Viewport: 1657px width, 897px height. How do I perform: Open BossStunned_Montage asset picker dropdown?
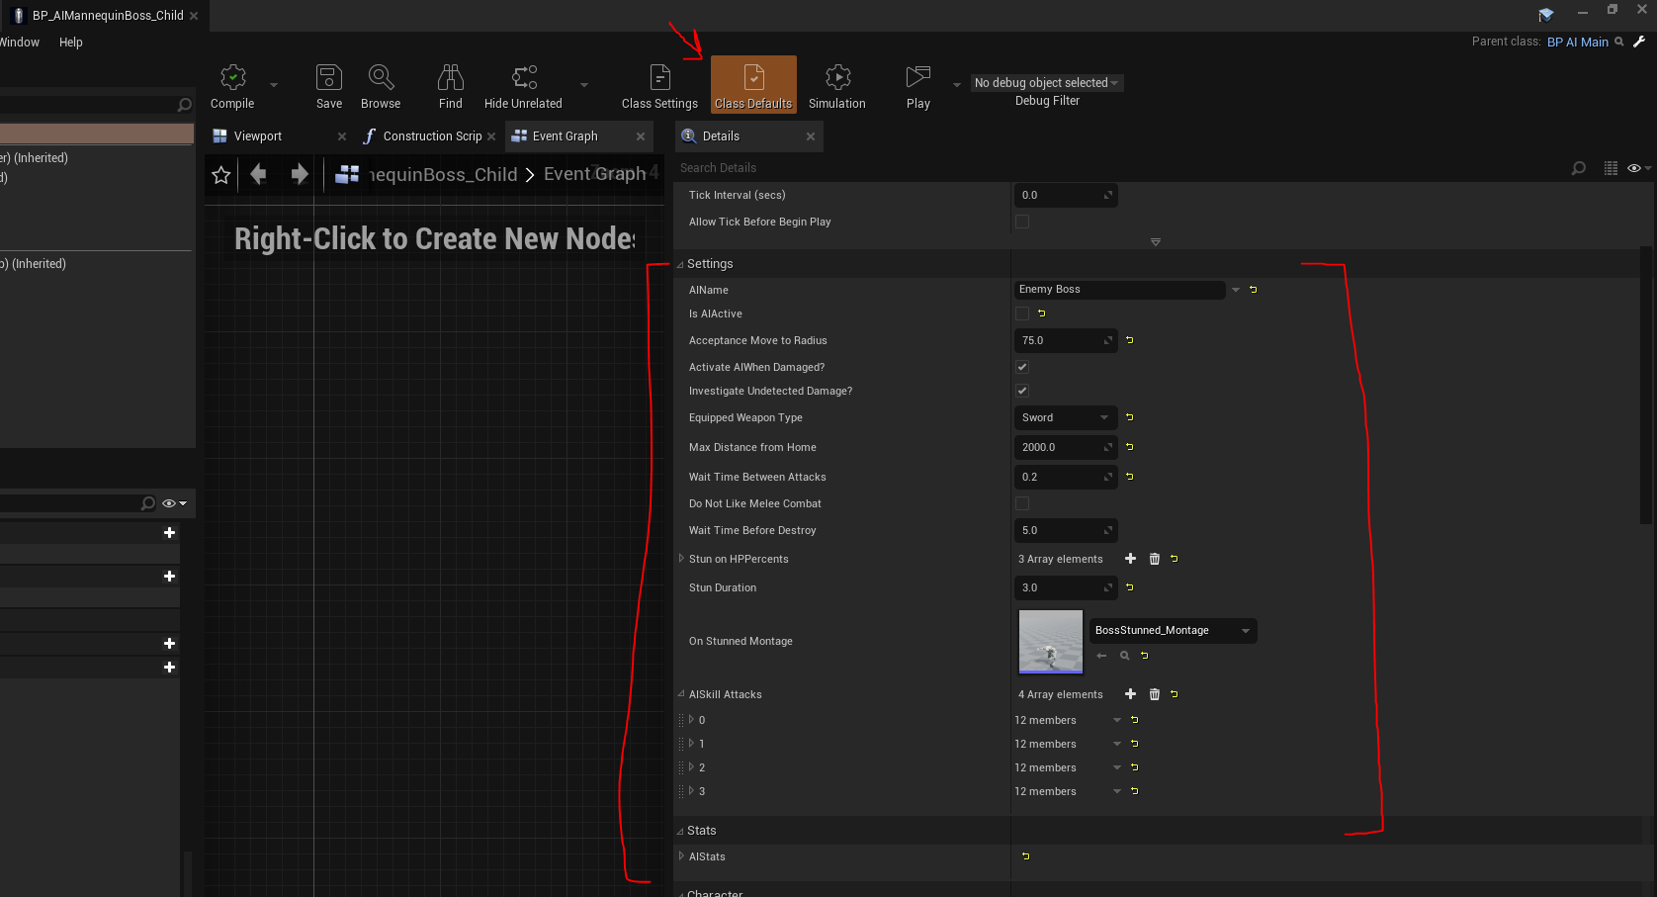coord(1173,631)
